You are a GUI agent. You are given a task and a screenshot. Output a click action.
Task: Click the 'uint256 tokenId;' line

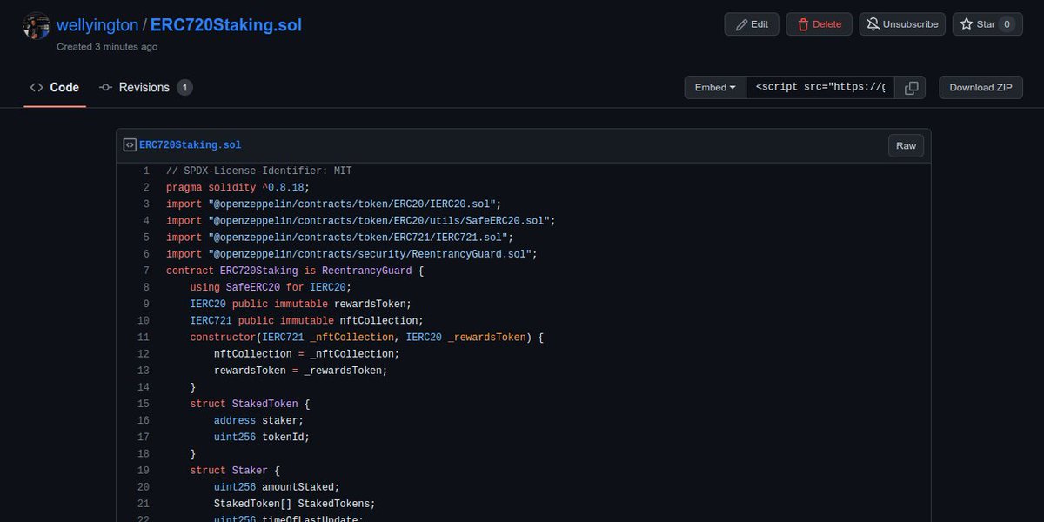(262, 437)
